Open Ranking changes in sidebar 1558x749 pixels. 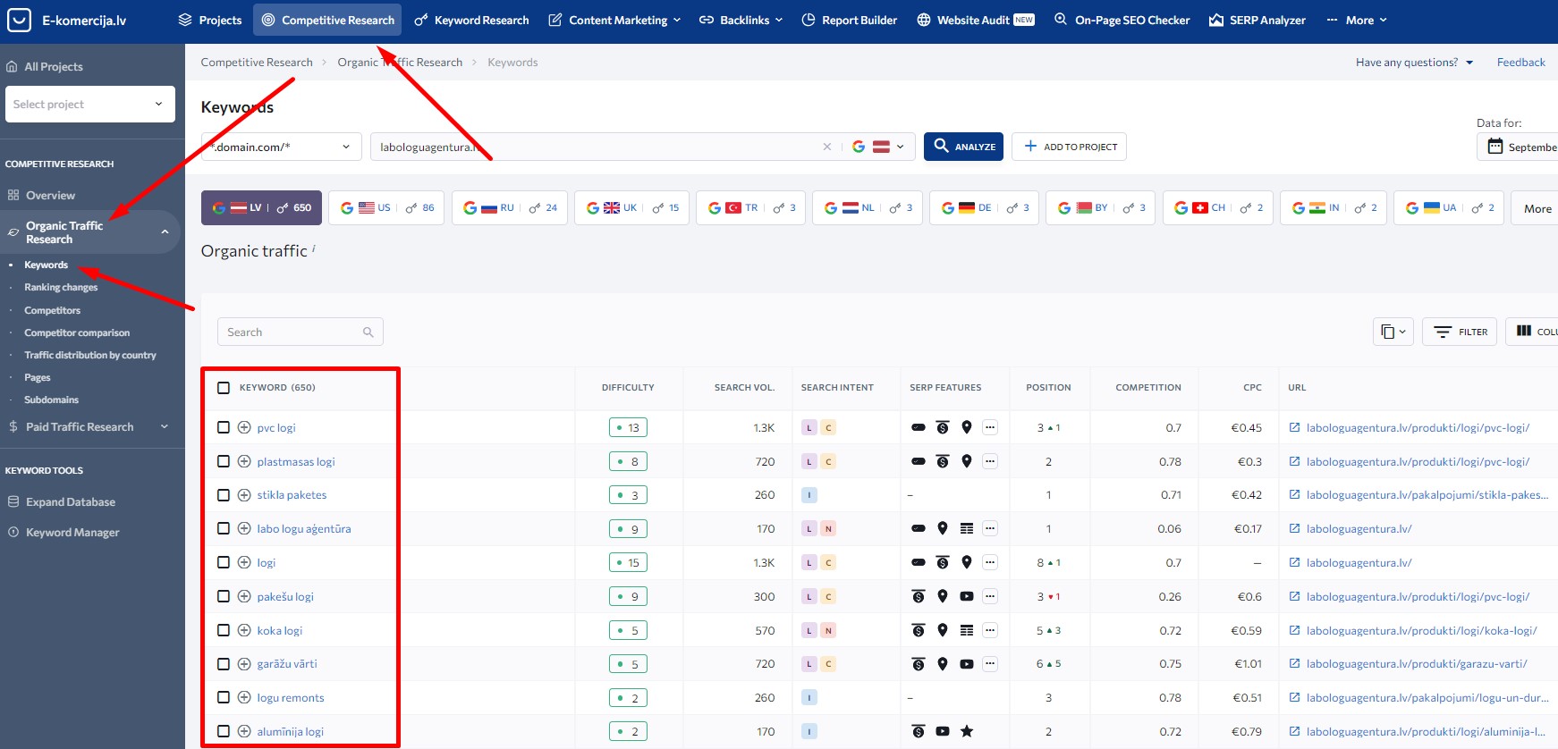61,288
